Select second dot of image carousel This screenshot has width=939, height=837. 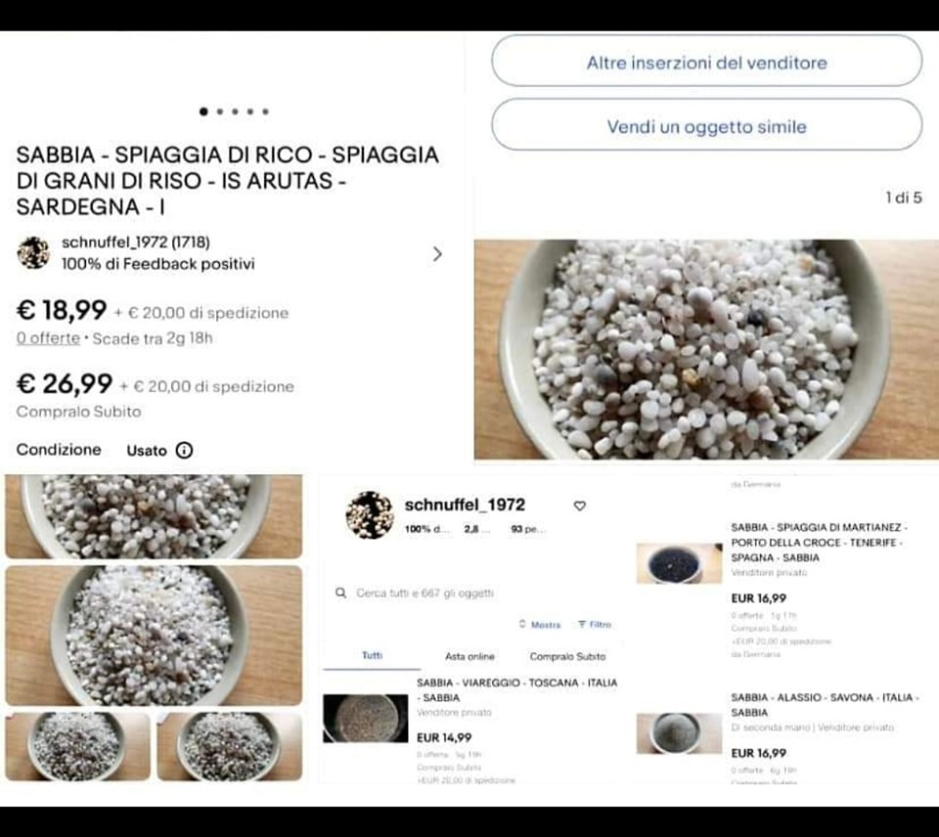pyautogui.click(x=220, y=111)
